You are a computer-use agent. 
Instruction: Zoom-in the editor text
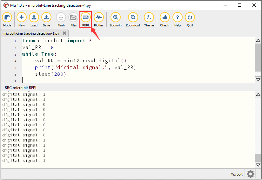(116, 20)
